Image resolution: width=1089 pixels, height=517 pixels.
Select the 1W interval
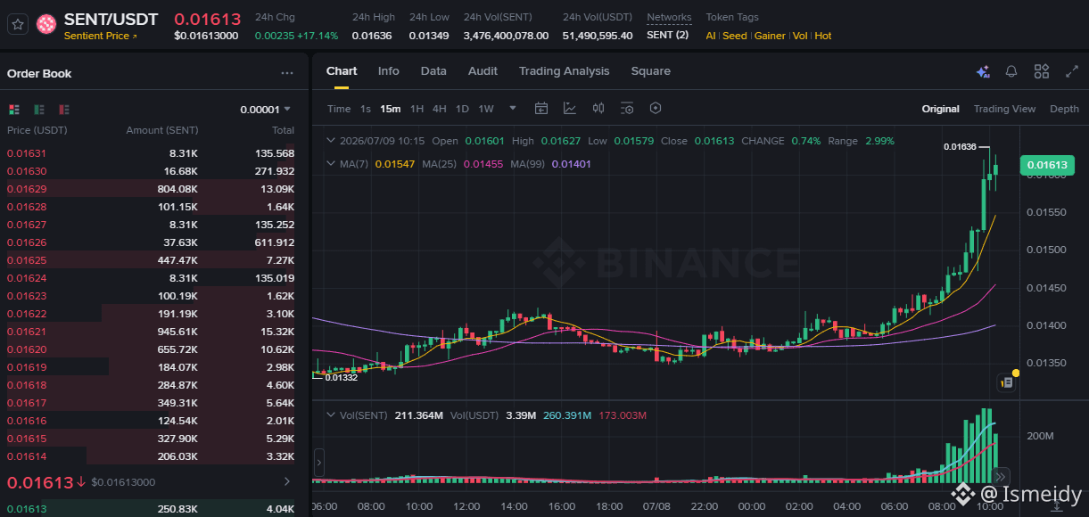(x=486, y=109)
